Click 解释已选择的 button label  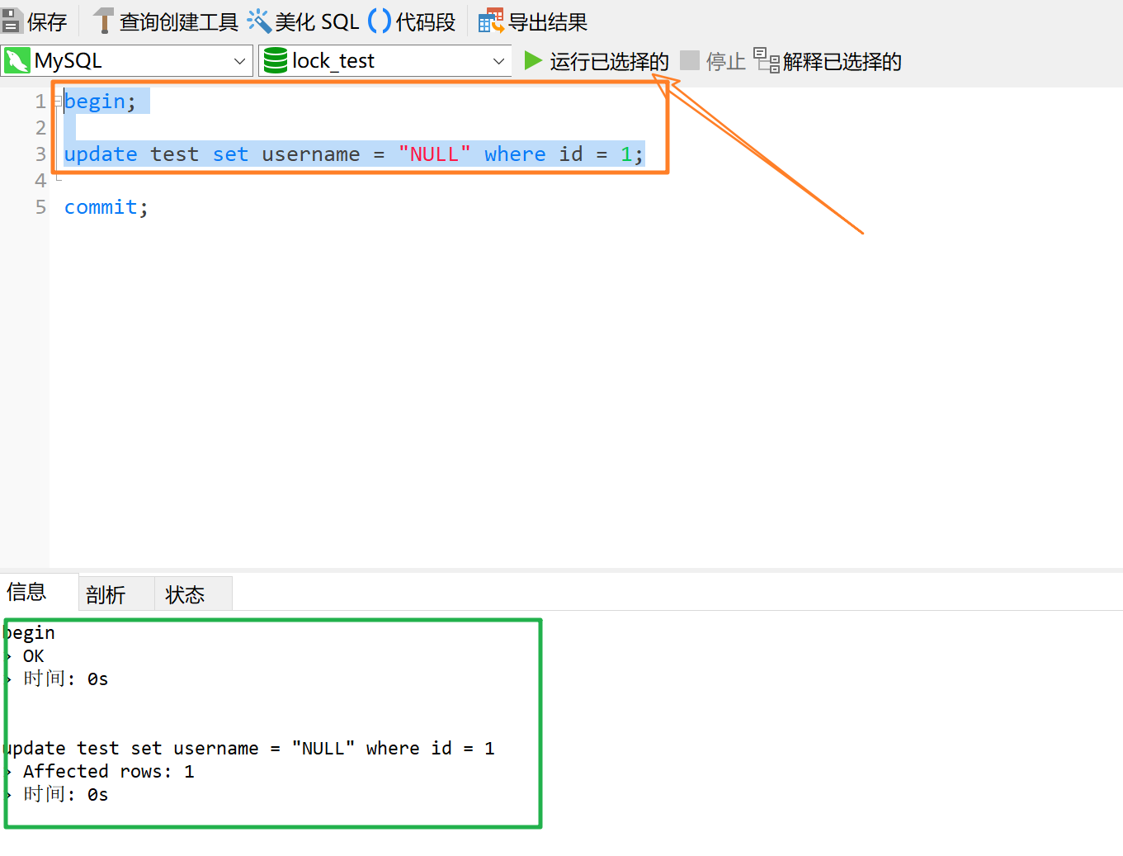coord(842,62)
